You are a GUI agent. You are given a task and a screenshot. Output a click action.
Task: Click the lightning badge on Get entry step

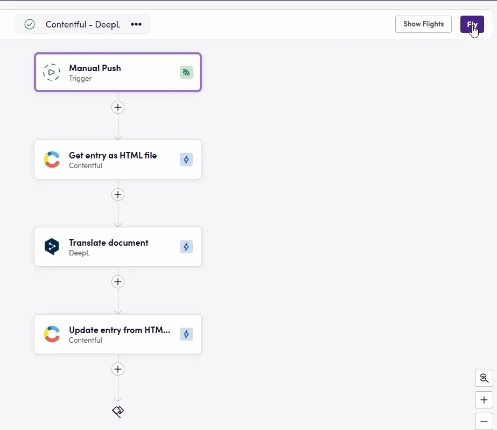[186, 159]
